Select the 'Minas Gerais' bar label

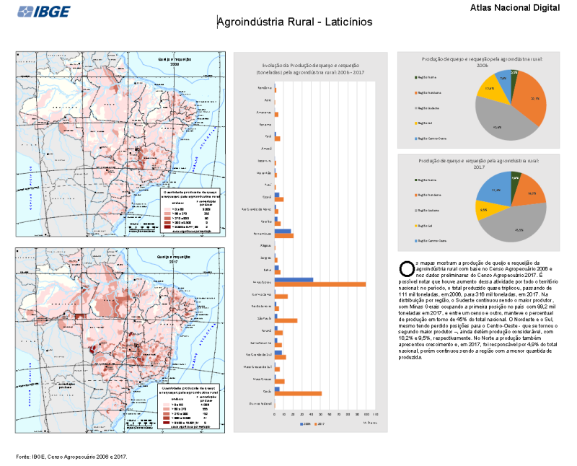click(263, 282)
